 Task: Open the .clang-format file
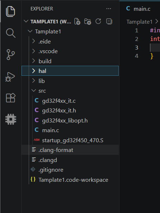(70, 150)
